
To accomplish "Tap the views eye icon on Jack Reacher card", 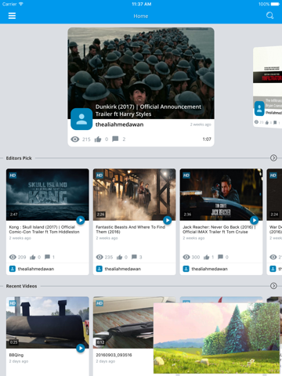I will (186, 257).
